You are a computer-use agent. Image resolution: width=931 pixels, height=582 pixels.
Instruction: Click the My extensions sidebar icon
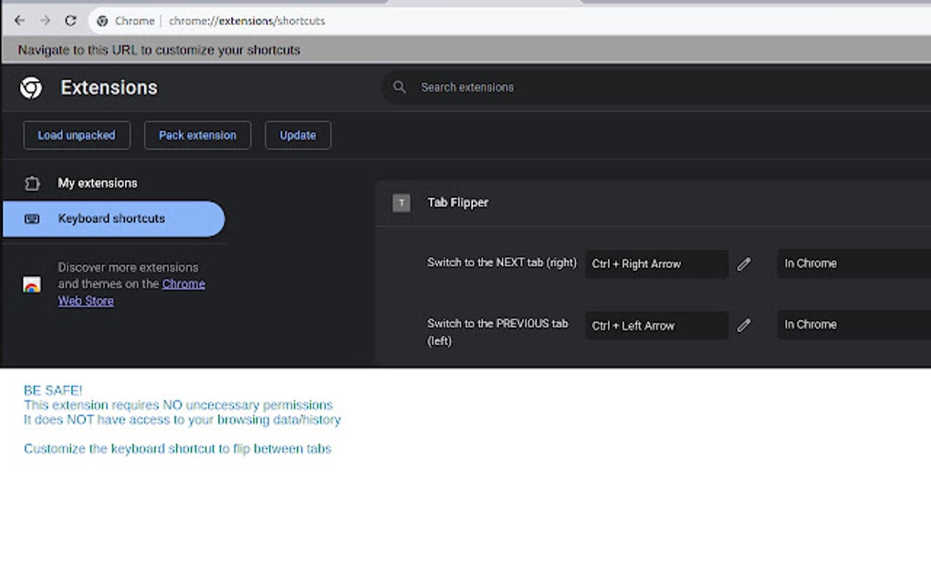click(33, 182)
